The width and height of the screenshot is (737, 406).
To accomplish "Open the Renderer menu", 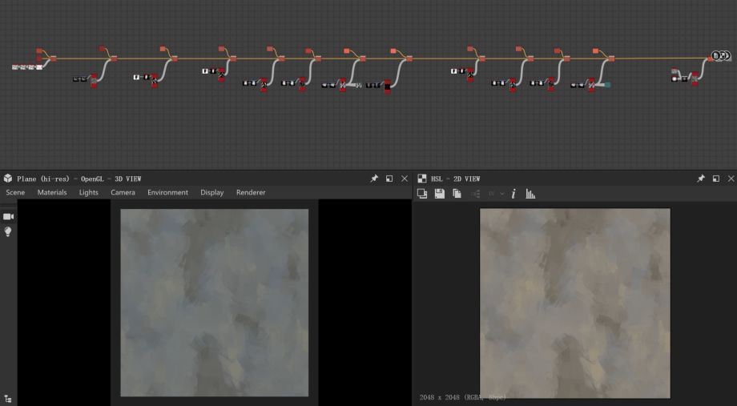I will 251,192.
